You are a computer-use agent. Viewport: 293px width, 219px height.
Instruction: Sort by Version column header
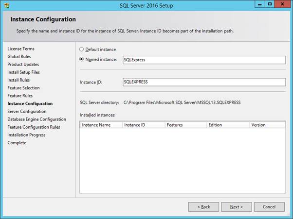pyautogui.click(x=268, y=125)
